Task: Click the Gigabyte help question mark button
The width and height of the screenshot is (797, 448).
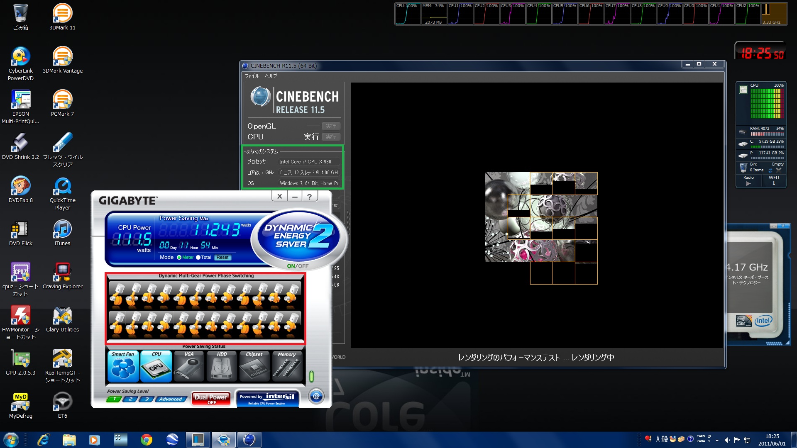Action: point(309,197)
